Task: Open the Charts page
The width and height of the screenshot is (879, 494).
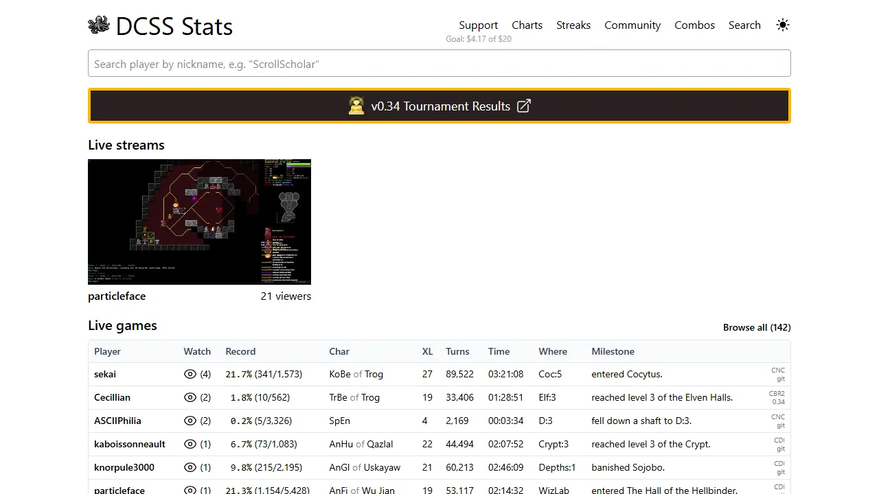Action: point(527,25)
